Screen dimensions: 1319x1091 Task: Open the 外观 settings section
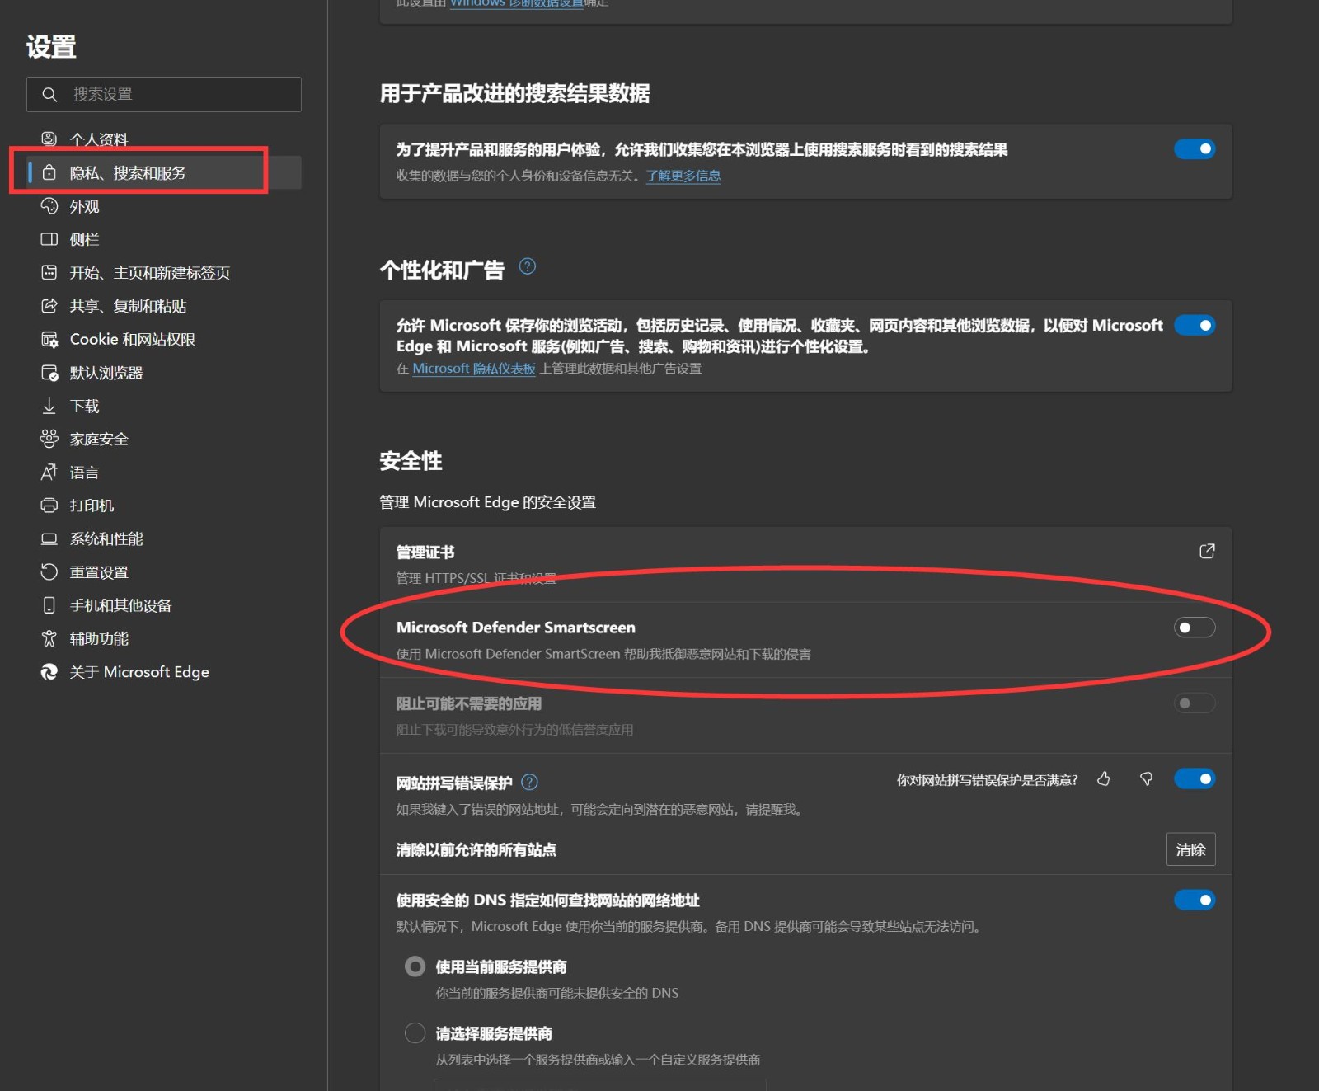(x=84, y=206)
